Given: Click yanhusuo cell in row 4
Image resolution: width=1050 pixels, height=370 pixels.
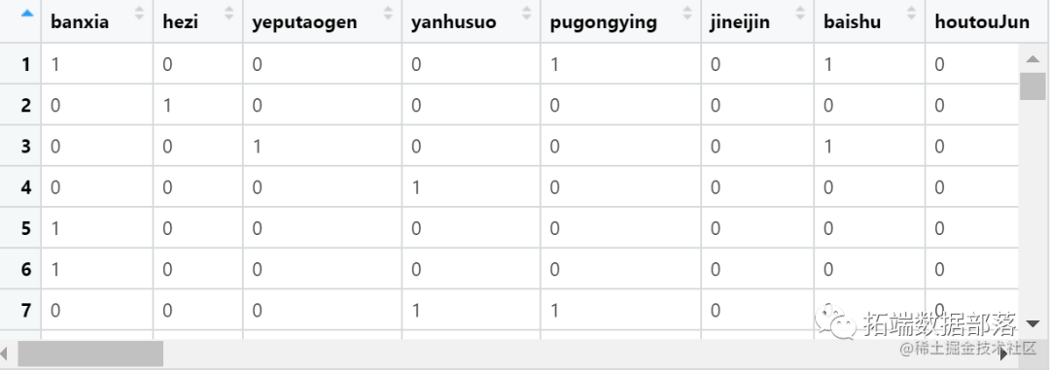Looking at the screenshot, I should pos(471,187).
